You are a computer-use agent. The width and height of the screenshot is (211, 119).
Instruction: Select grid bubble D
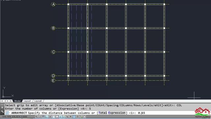53,76
